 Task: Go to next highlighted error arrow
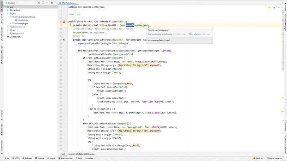(x=282, y=7)
